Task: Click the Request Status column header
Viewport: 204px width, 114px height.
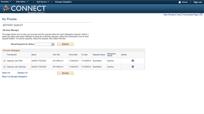Action: pos(99,55)
